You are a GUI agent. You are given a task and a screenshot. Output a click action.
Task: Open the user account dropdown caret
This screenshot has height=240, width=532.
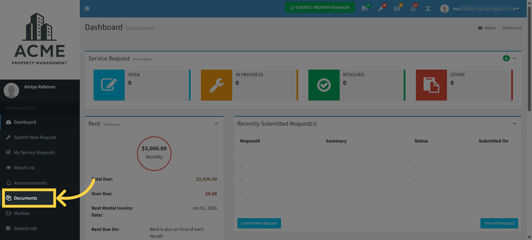[517, 9]
